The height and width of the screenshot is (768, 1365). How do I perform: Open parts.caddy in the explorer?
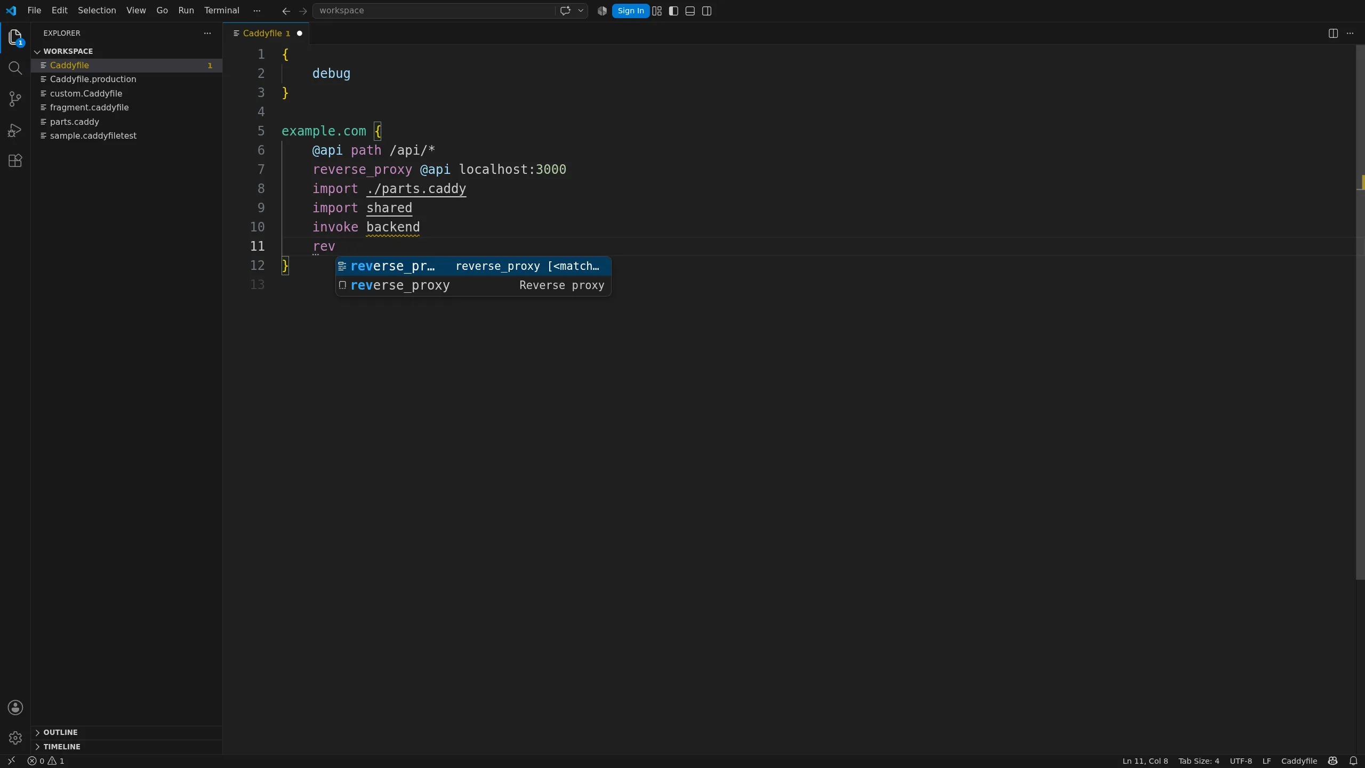pos(126,122)
